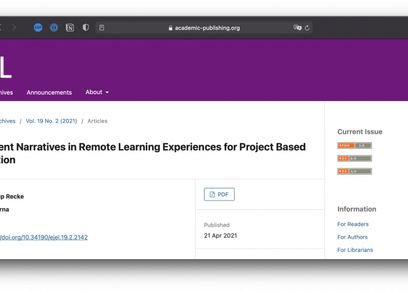
Task: Show the Reader view icon
Action: pos(102,28)
